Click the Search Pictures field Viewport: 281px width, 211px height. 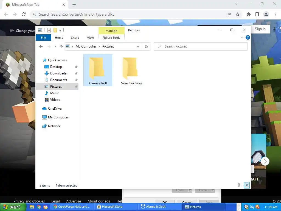[200, 46]
